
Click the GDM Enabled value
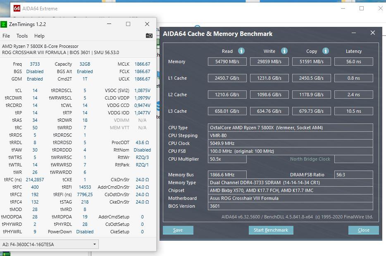coord(35,79)
